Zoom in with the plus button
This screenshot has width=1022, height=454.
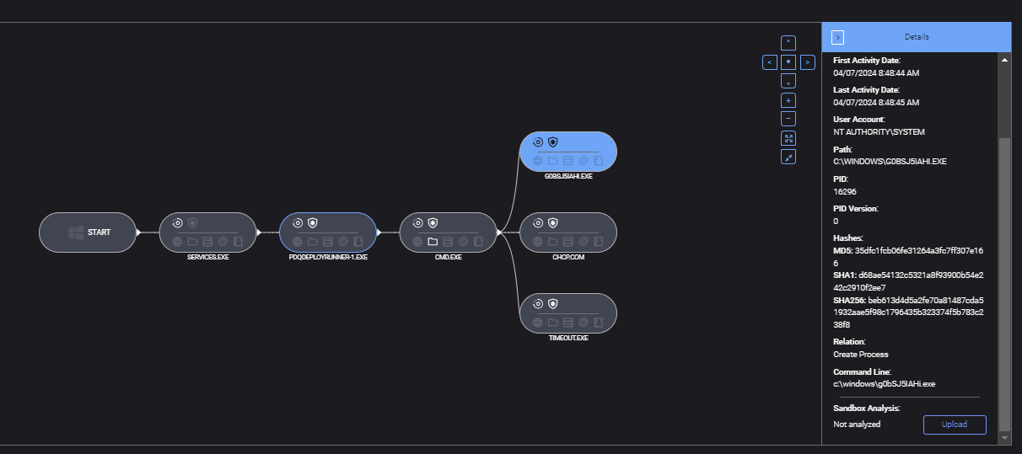click(x=788, y=100)
